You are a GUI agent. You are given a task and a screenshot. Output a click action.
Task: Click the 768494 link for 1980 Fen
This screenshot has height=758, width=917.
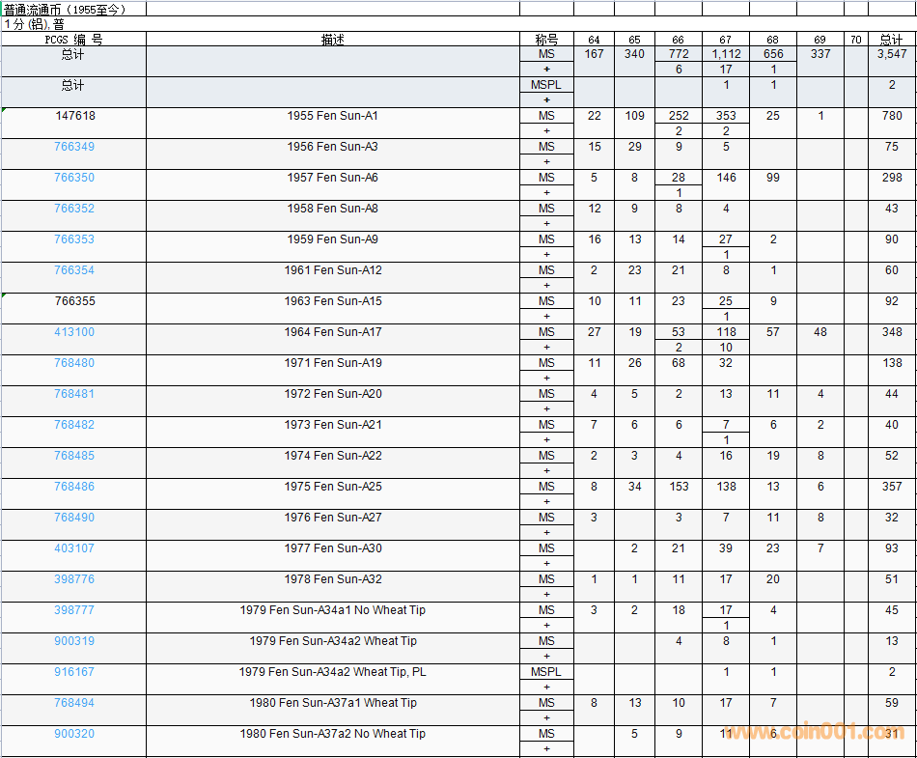pos(74,703)
